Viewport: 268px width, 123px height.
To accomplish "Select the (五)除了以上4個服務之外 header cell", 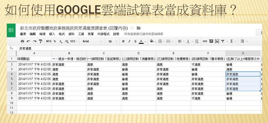I will [243, 59].
